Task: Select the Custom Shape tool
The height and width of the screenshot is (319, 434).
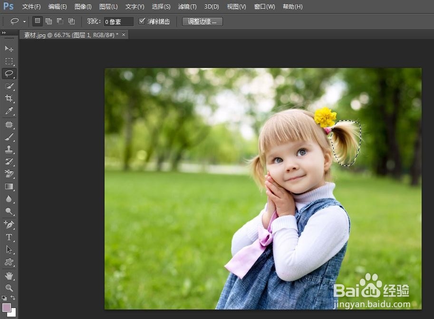Action: click(9, 262)
